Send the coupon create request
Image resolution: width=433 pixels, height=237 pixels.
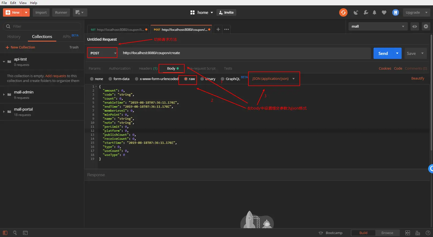(383, 53)
